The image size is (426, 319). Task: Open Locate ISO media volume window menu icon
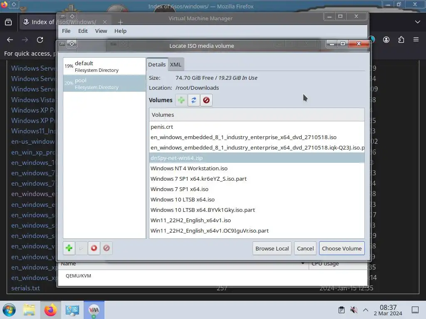[62, 44]
